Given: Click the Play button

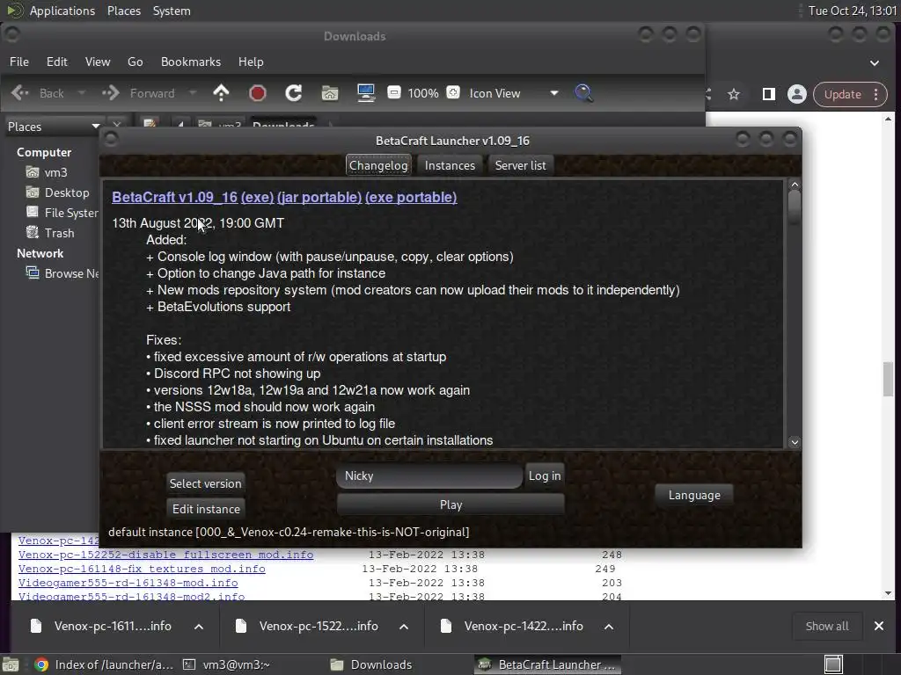Looking at the screenshot, I should (450, 504).
